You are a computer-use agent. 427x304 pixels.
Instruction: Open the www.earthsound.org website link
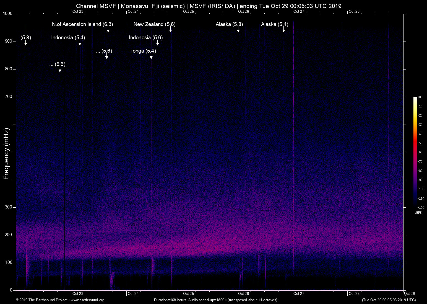(87, 300)
